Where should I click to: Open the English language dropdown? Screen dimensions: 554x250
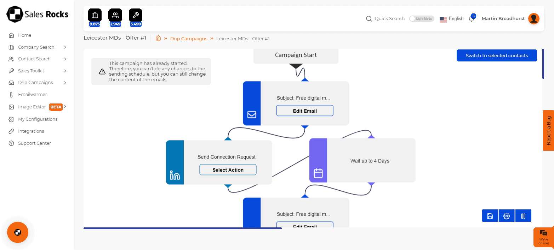[451, 19]
